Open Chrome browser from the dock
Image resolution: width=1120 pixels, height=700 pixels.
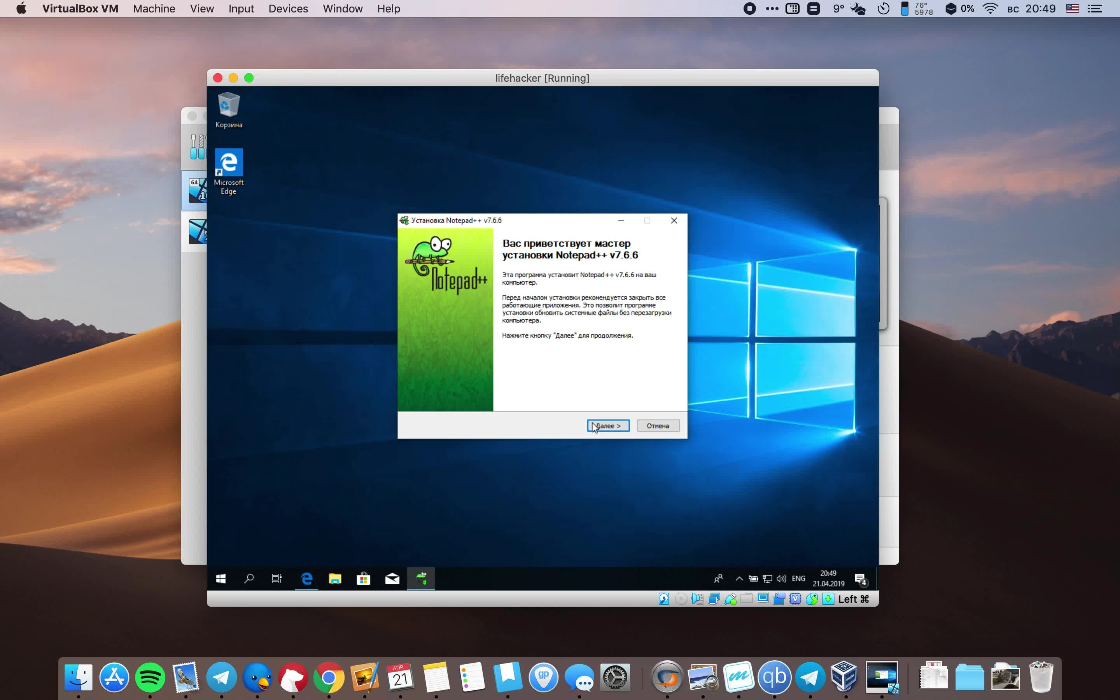tap(328, 677)
